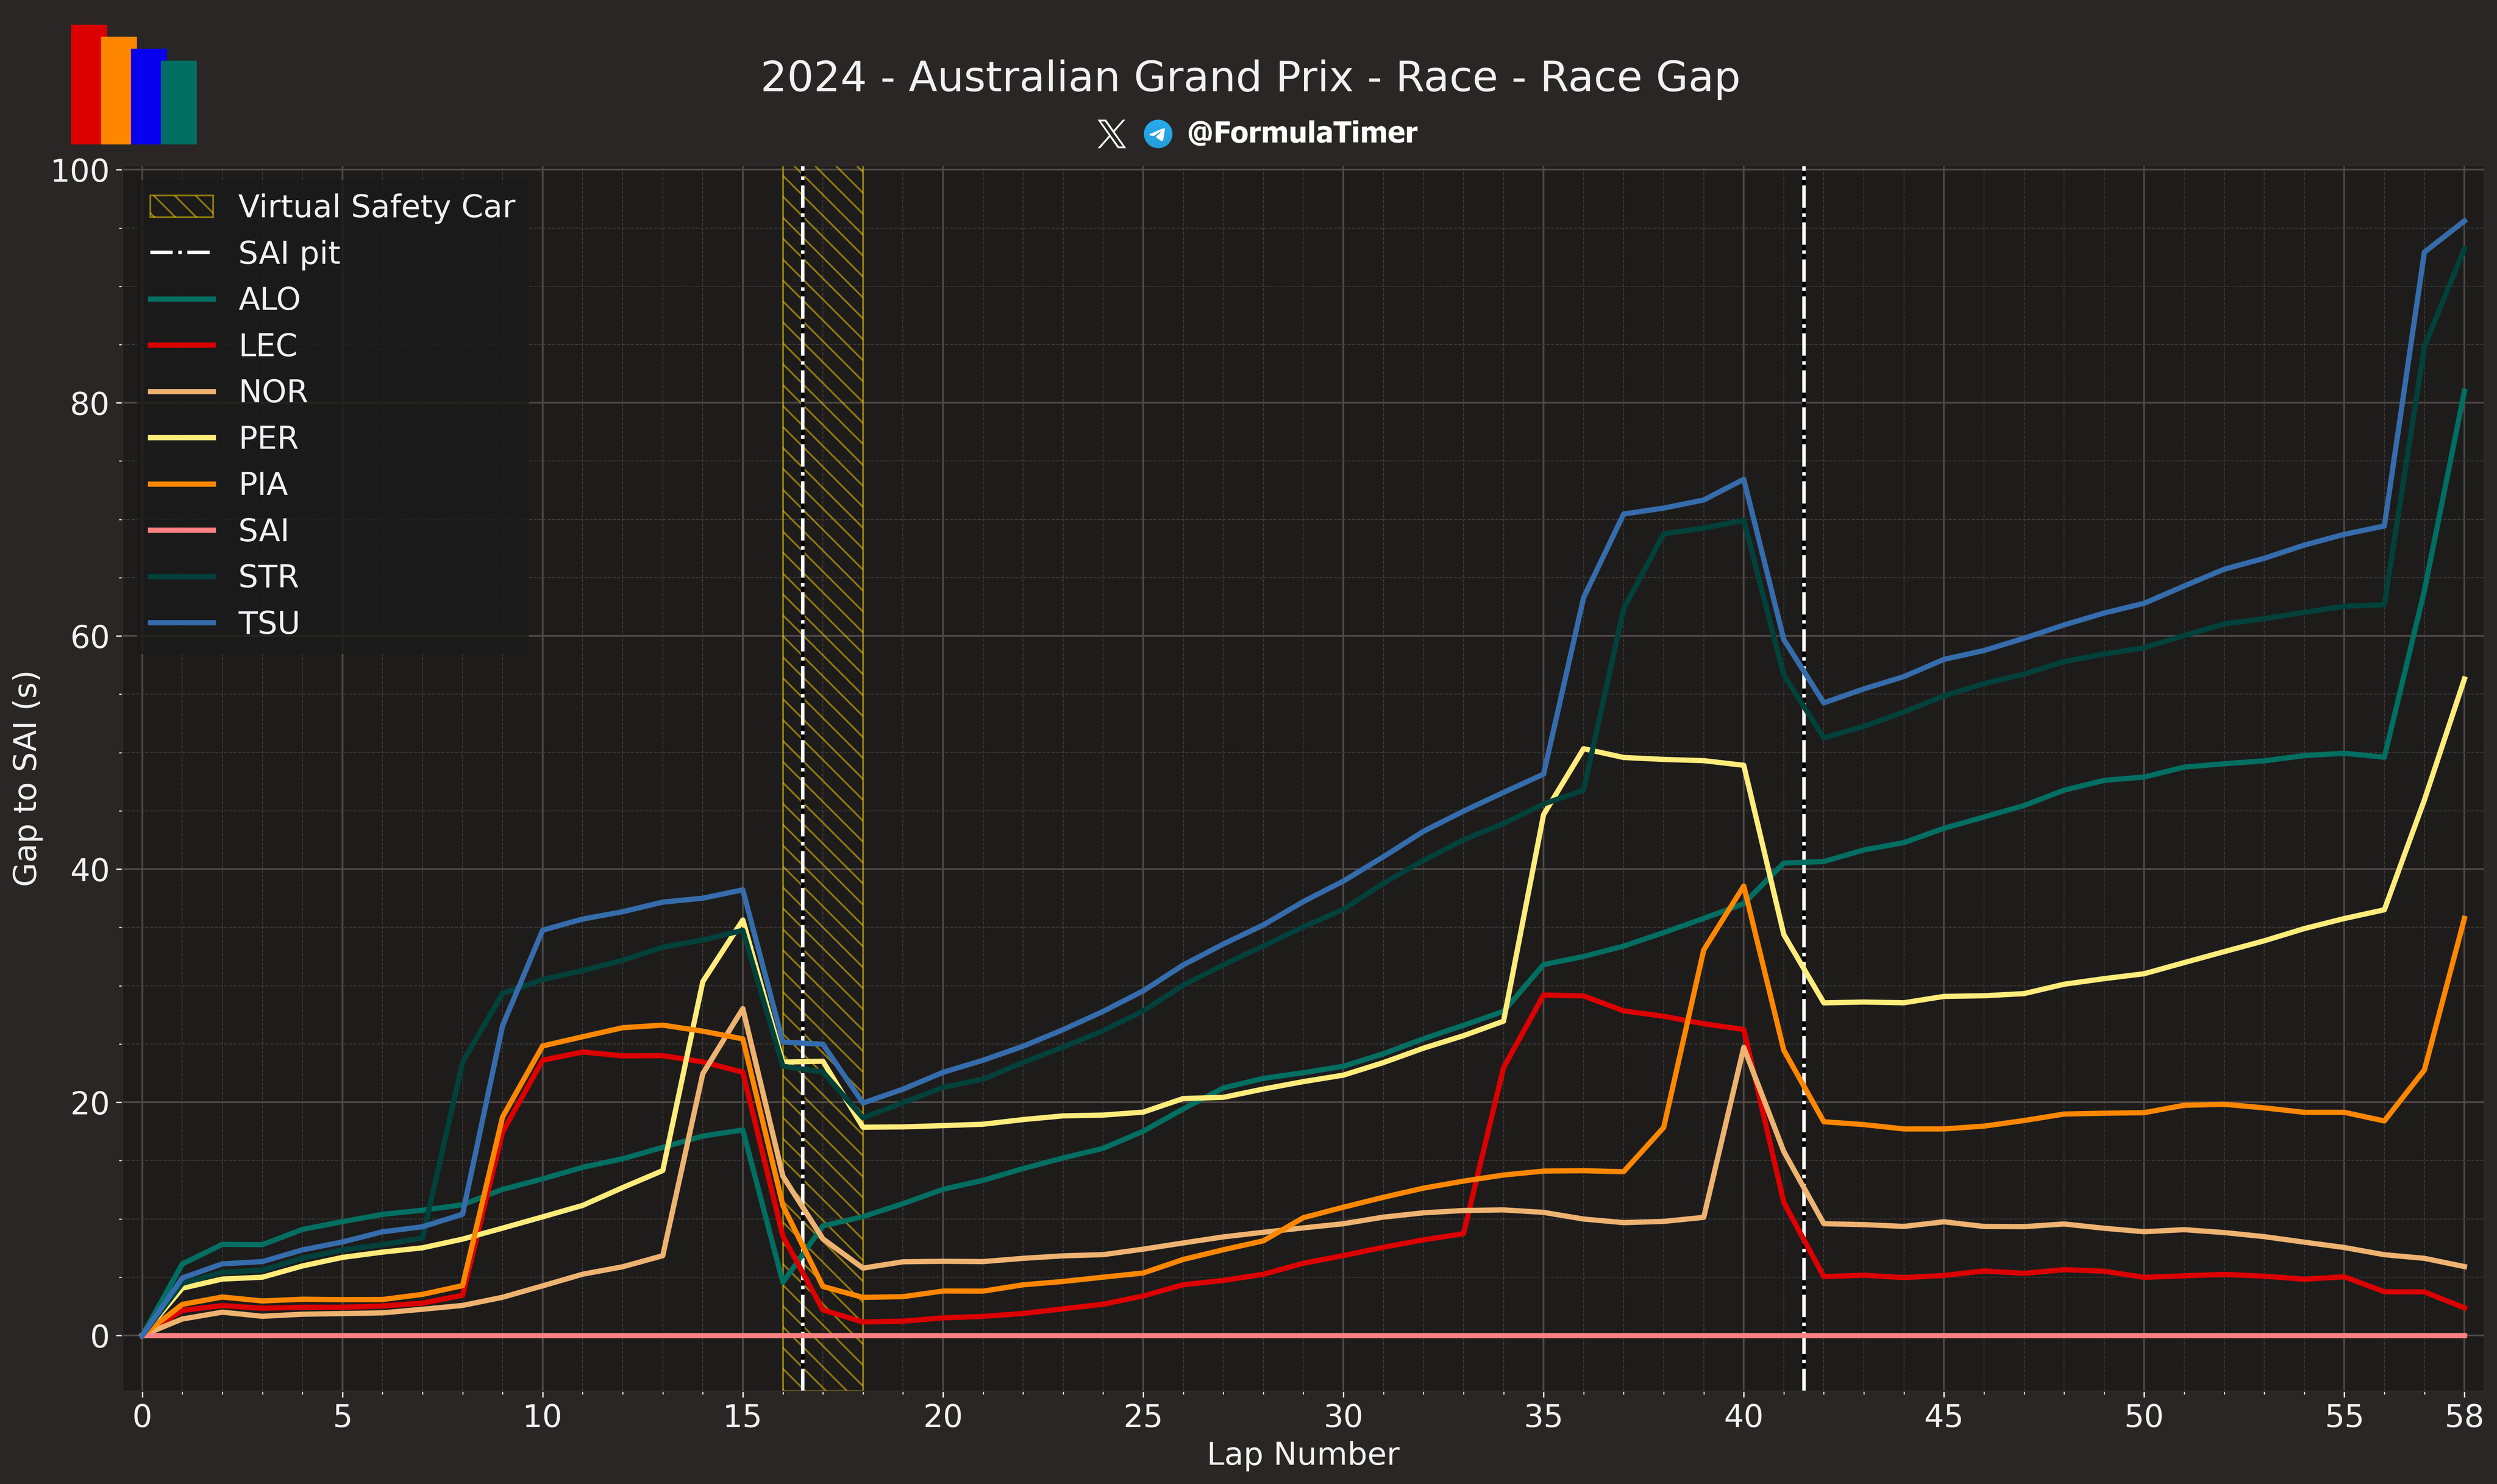Screen dimensions: 2497x1484
Task: Click the PIA orange legend line
Action: pos(182,484)
